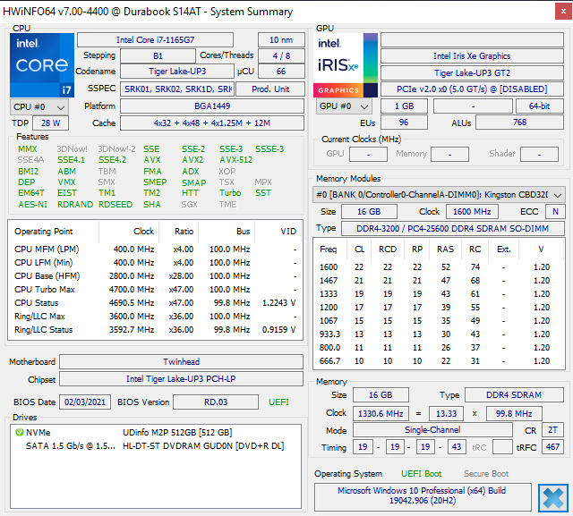The image size is (573, 516).
Task: Click the SSPEC SRK01 field
Action: pos(177,89)
